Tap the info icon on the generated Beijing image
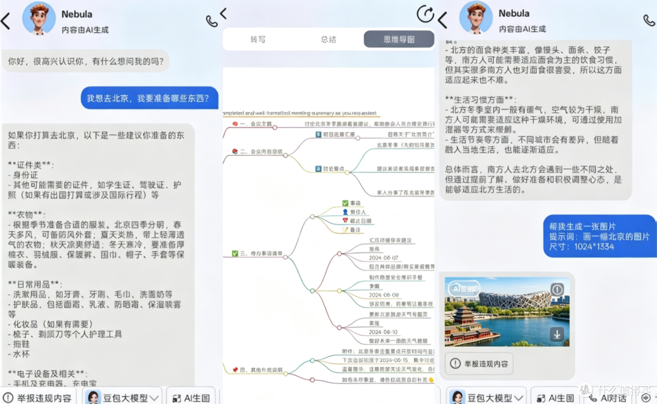657x404 pixels. tap(557, 289)
